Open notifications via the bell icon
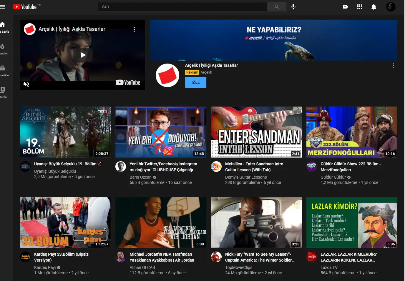The height and width of the screenshot is (281, 405). pyautogui.click(x=374, y=6)
